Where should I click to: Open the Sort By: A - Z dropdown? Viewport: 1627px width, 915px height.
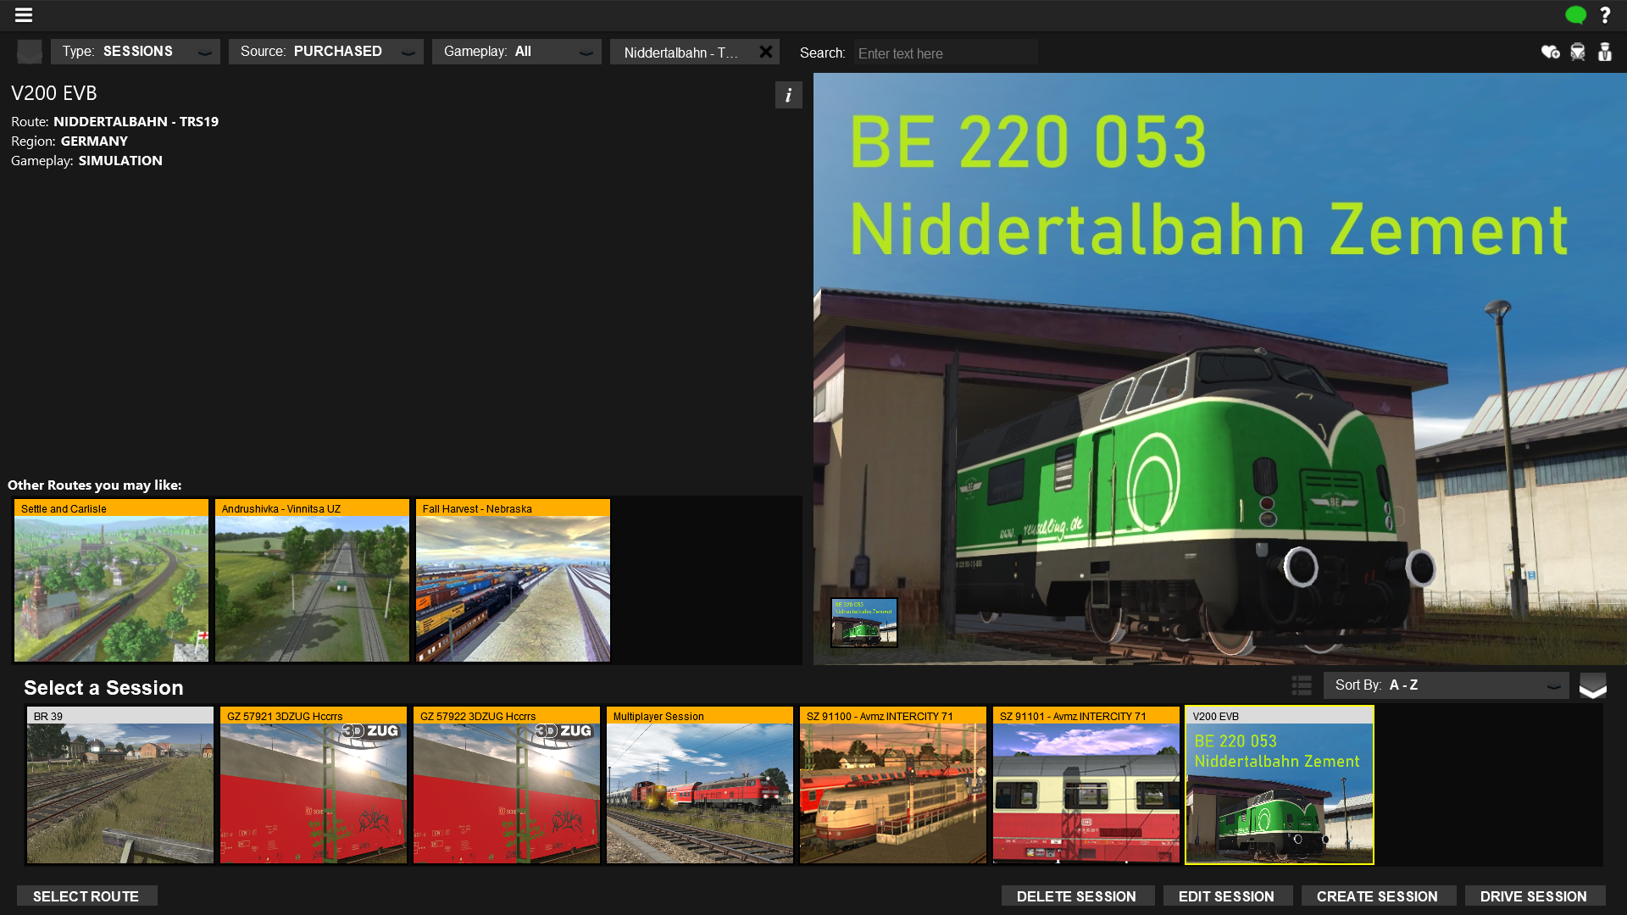(x=1447, y=685)
